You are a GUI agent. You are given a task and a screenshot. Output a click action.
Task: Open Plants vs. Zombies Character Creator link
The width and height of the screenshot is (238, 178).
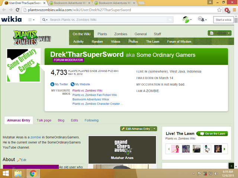pyautogui.click(x=97, y=104)
